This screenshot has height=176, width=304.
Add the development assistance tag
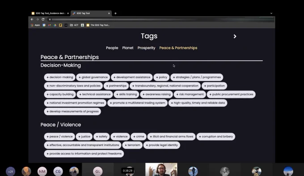point(131,77)
